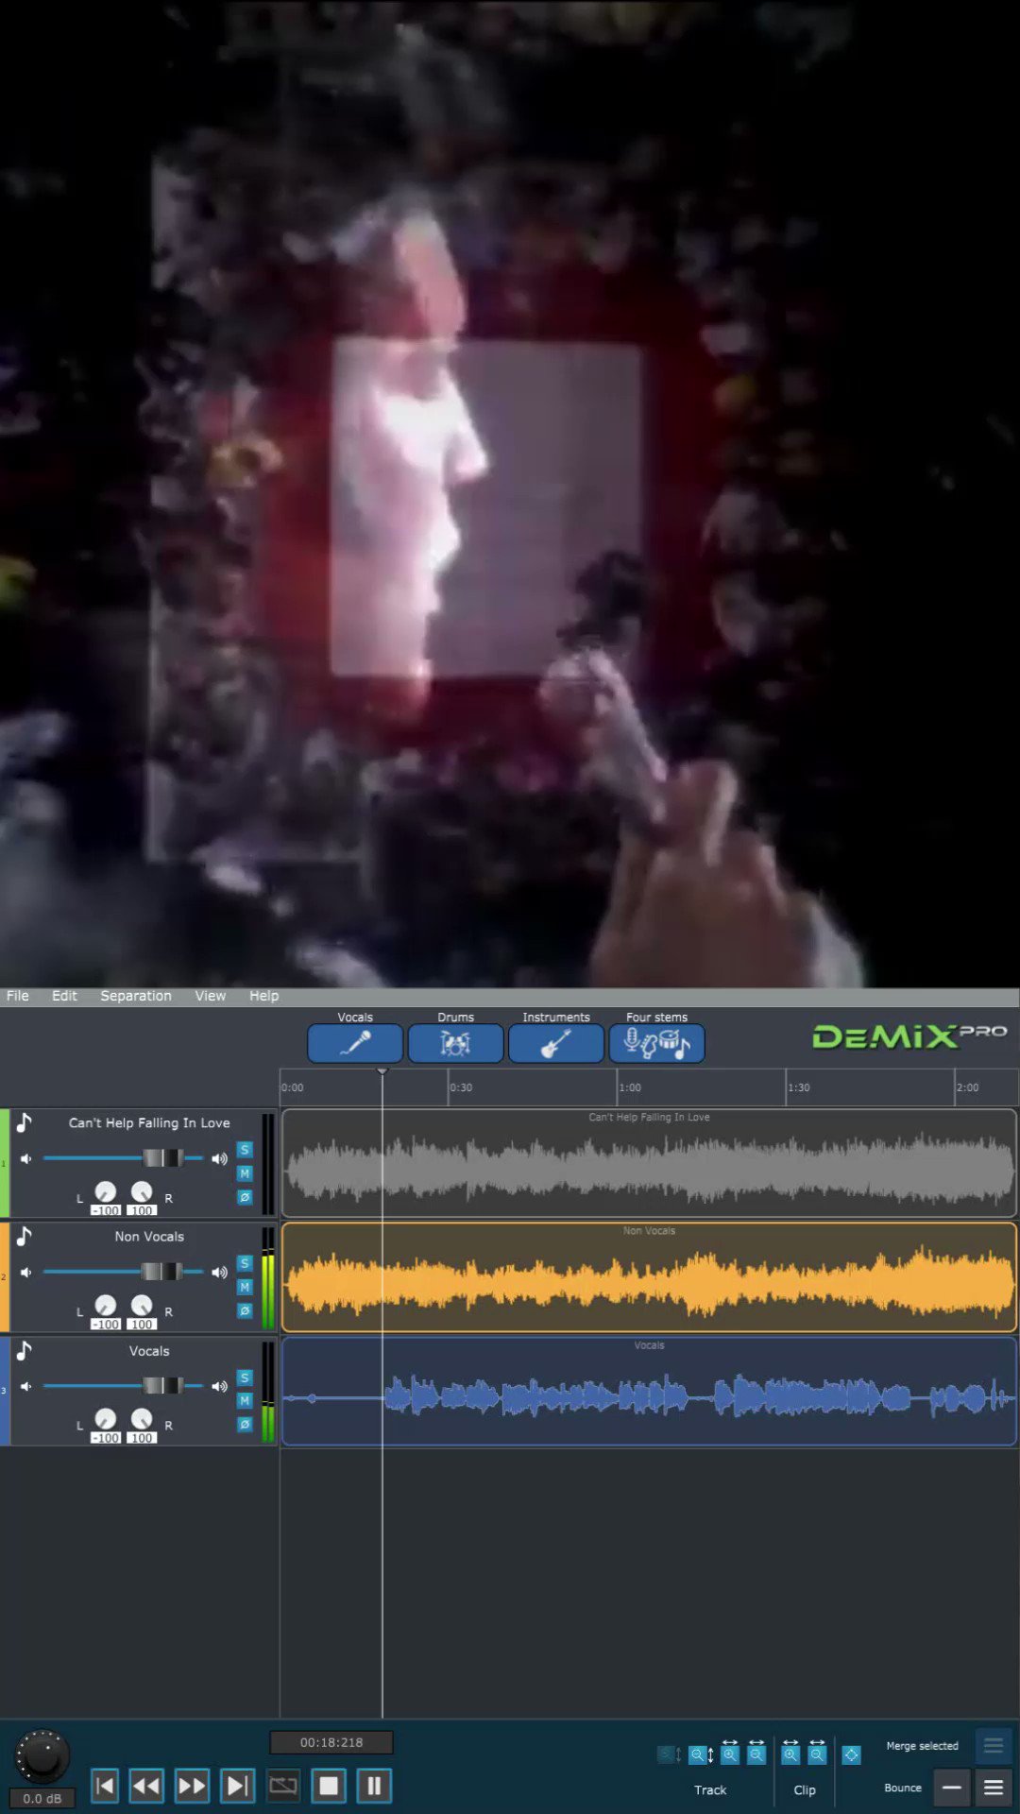Viewport: 1020px width, 1814px height.
Task: Open the Edit menu
Action: pos(64,996)
